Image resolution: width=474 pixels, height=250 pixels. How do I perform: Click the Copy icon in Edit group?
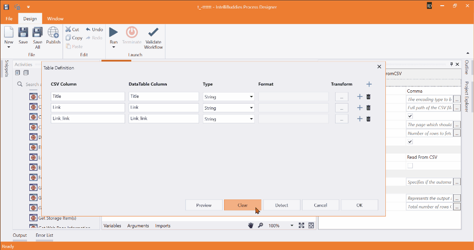point(68,38)
